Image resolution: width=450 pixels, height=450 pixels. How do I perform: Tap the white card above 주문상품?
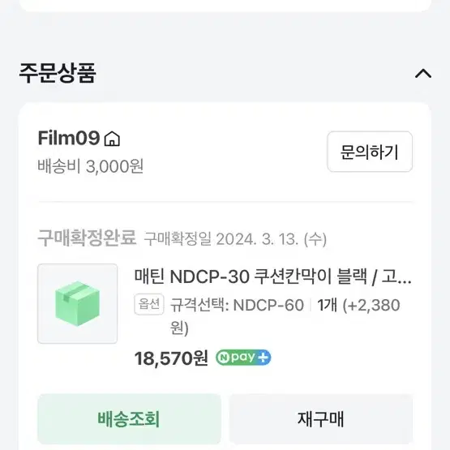225,6
